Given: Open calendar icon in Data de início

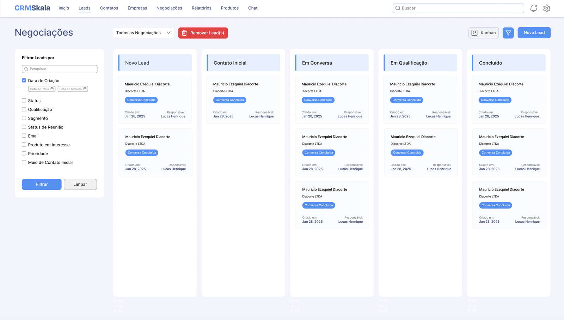Looking at the screenshot, I should tap(52, 89).
